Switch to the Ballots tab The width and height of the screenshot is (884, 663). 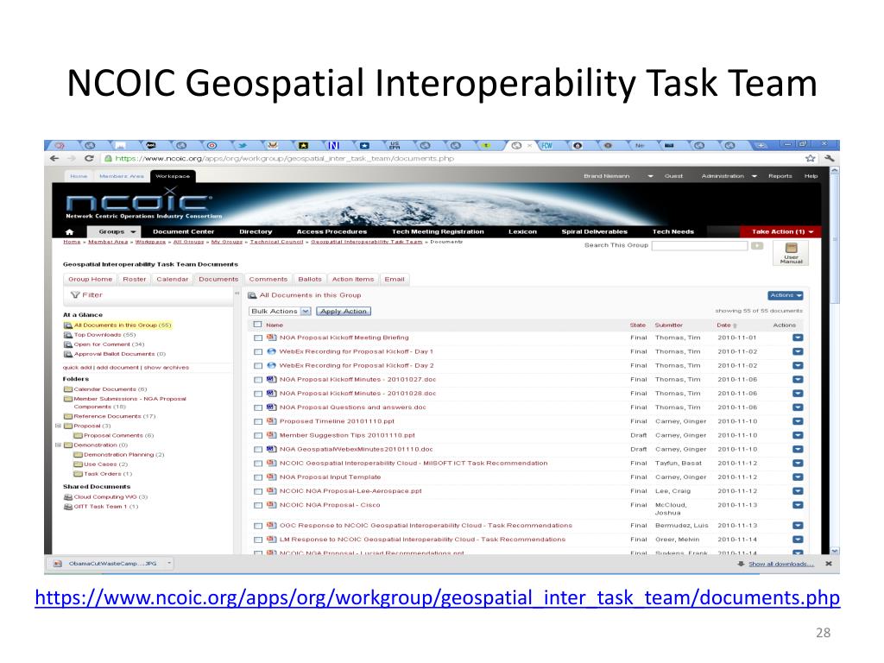[x=310, y=279]
